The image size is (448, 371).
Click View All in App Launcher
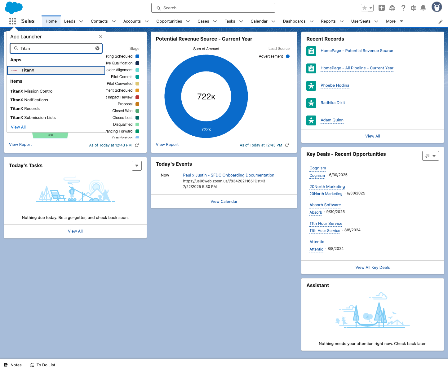coord(18,127)
